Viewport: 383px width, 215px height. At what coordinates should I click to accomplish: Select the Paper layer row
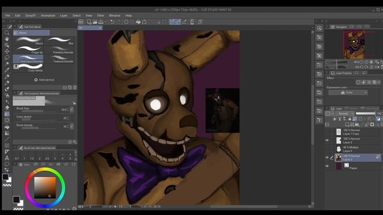357,166
